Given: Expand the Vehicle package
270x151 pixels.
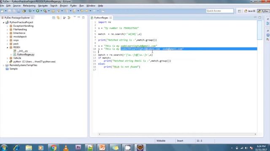Looking at the screenshot, I should pos(7,58).
